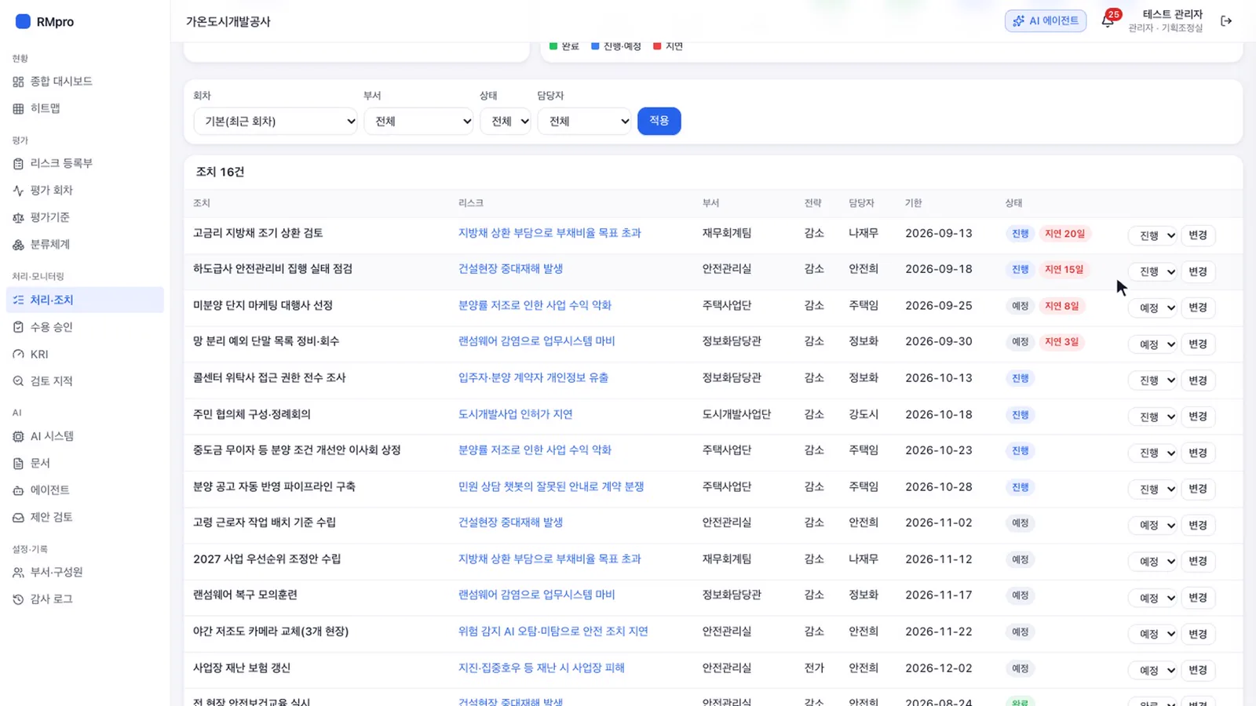Click the date 2026-10-28
The height and width of the screenshot is (706, 1256).
[x=938, y=486]
